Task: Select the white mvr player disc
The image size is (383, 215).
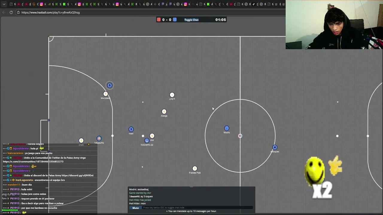Action: click(152, 136)
